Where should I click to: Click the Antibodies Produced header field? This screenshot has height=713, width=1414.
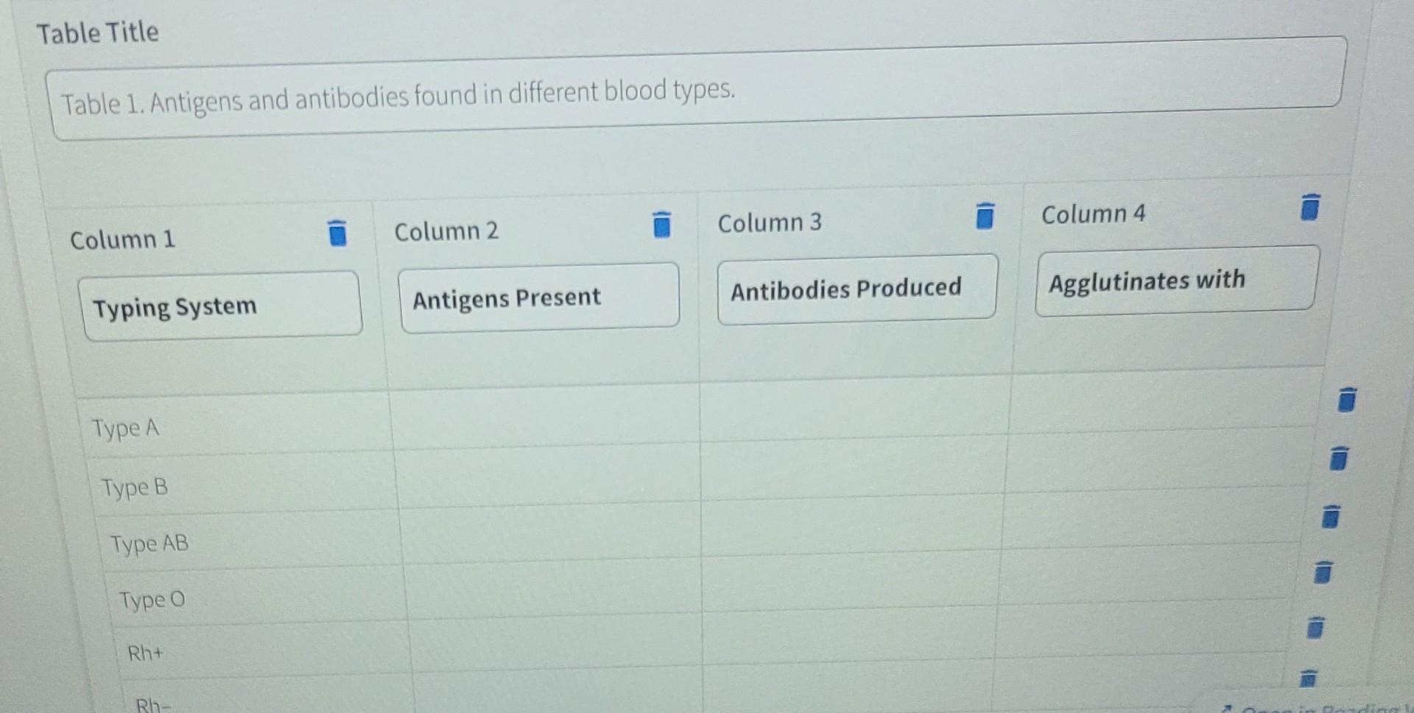point(856,288)
